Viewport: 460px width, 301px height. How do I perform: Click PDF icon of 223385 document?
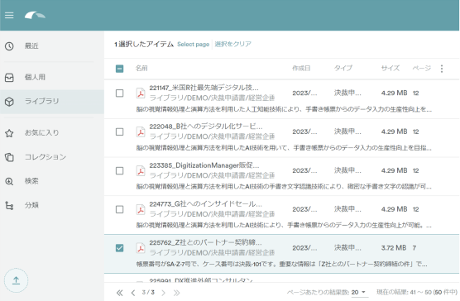141,171
